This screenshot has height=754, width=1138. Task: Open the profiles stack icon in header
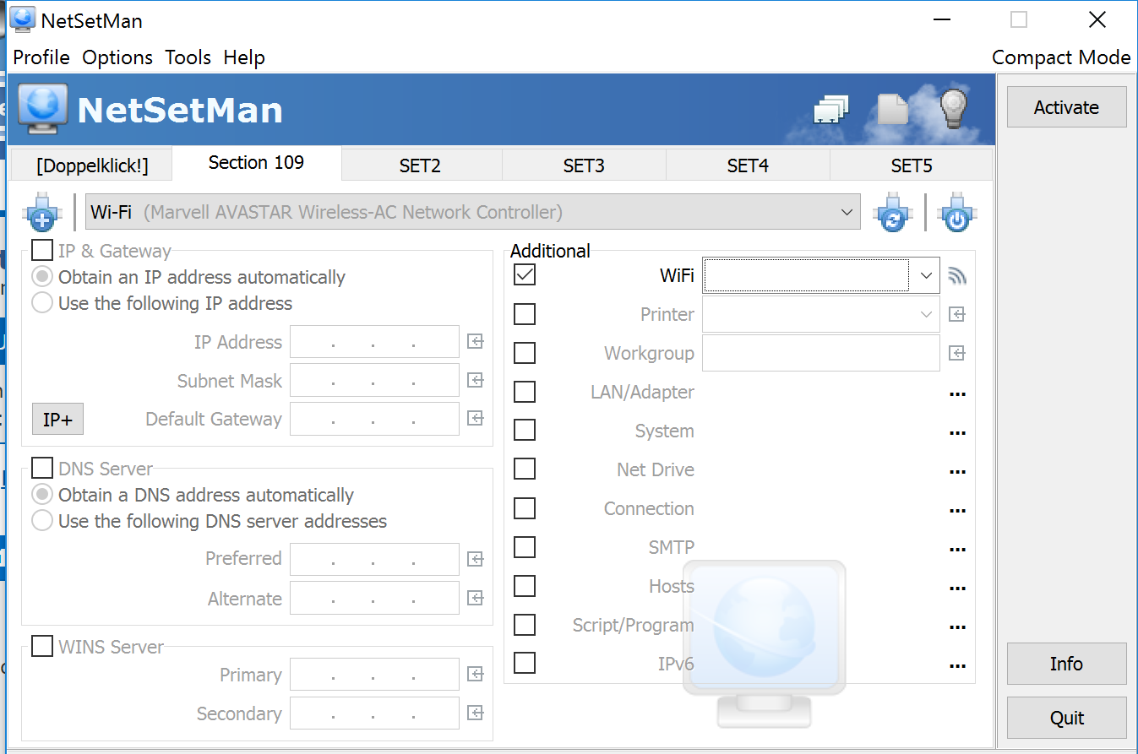831,110
